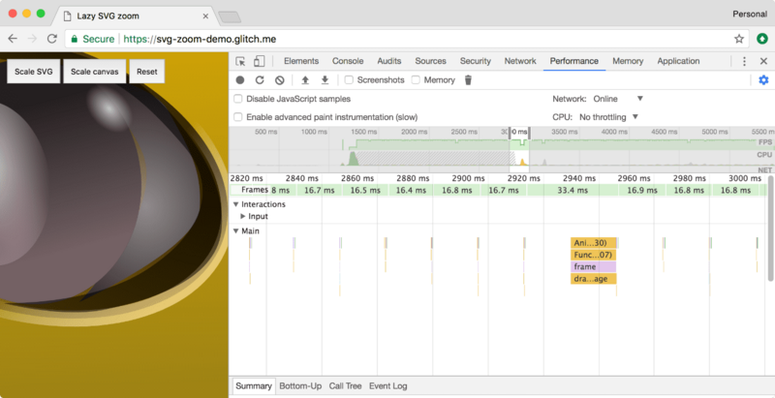Reload the page with the refresh icon
Screen dimensions: 775x398
tap(52, 39)
